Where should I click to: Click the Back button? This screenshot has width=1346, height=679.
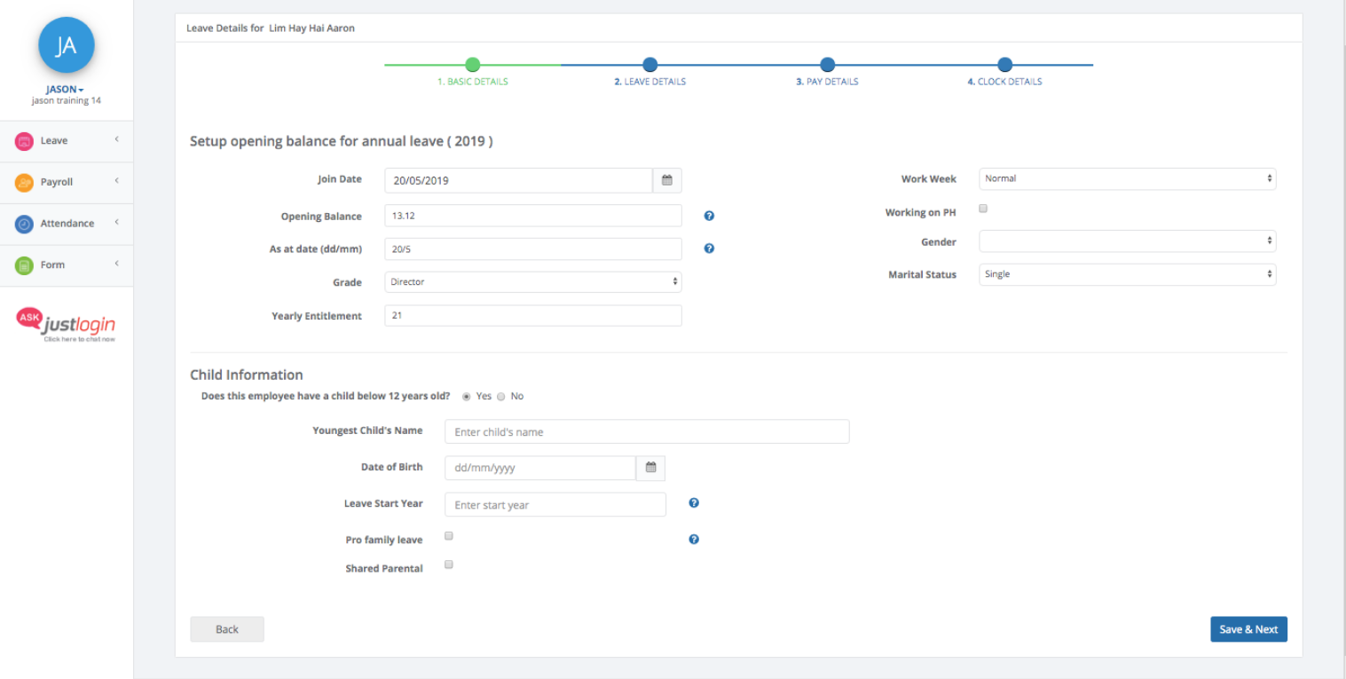coord(227,629)
